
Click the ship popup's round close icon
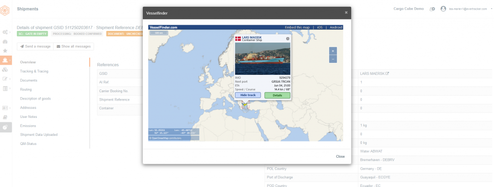[288, 39]
